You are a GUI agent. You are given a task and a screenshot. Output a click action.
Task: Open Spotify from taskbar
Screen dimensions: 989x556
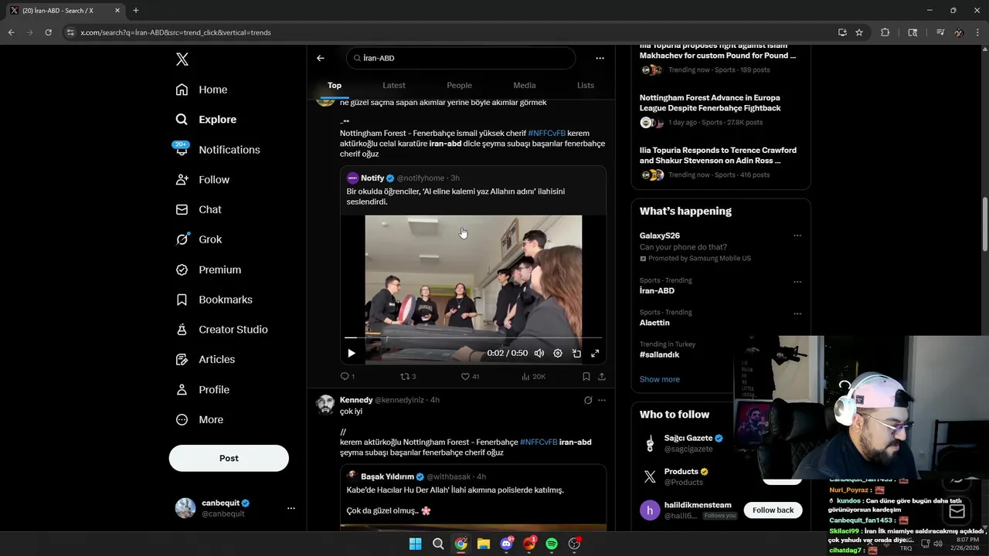[x=552, y=544]
